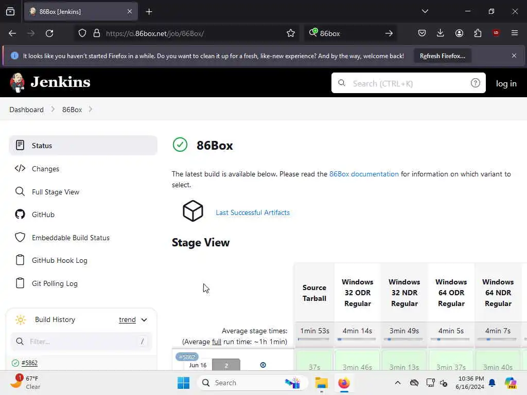Open Embeddable Build Status page
Viewport: 527px width, 395px height.
[x=83, y=238]
